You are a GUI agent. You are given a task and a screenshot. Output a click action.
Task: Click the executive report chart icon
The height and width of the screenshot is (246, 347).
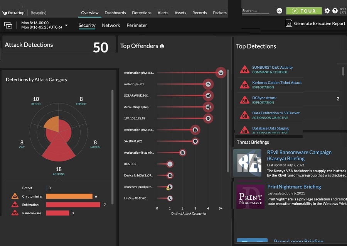coord(289,23)
